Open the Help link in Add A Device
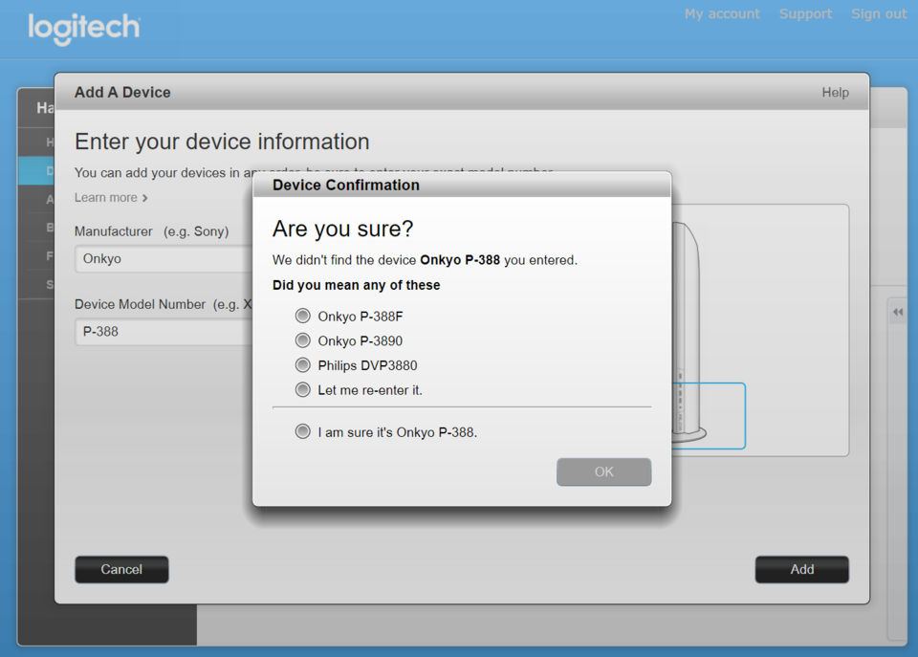This screenshot has height=657, width=918. [x=835, y=93]
